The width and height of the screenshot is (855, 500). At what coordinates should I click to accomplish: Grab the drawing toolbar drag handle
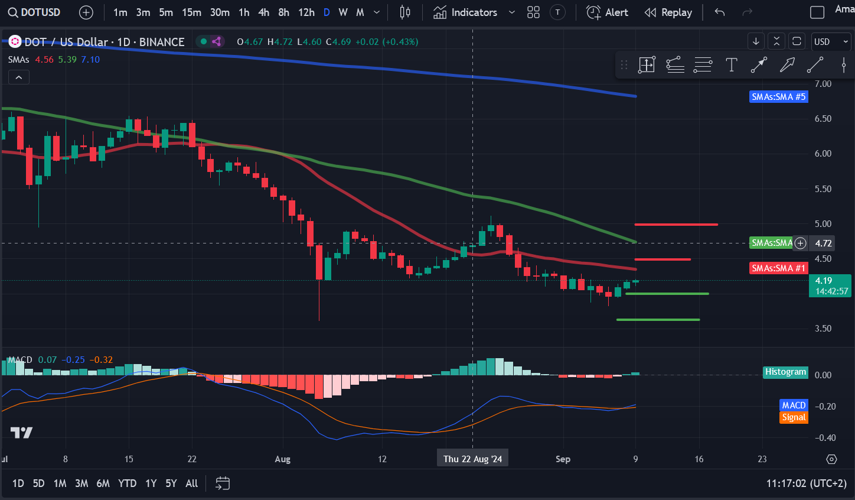[x=624, y=65]
